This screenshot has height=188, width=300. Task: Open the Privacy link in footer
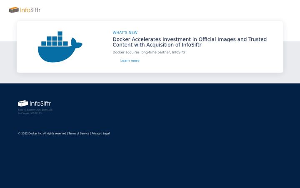tap(96, 133)
